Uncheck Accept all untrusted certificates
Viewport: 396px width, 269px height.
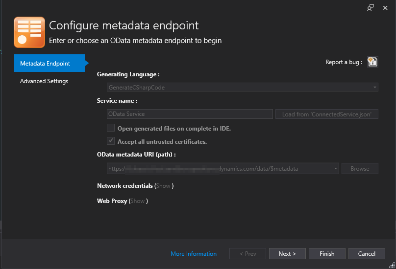point(111,141)
